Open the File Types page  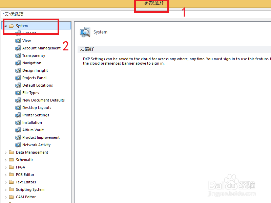[x=30, y=93]
